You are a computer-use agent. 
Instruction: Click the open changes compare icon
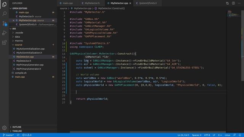click(x=227, y=3)
